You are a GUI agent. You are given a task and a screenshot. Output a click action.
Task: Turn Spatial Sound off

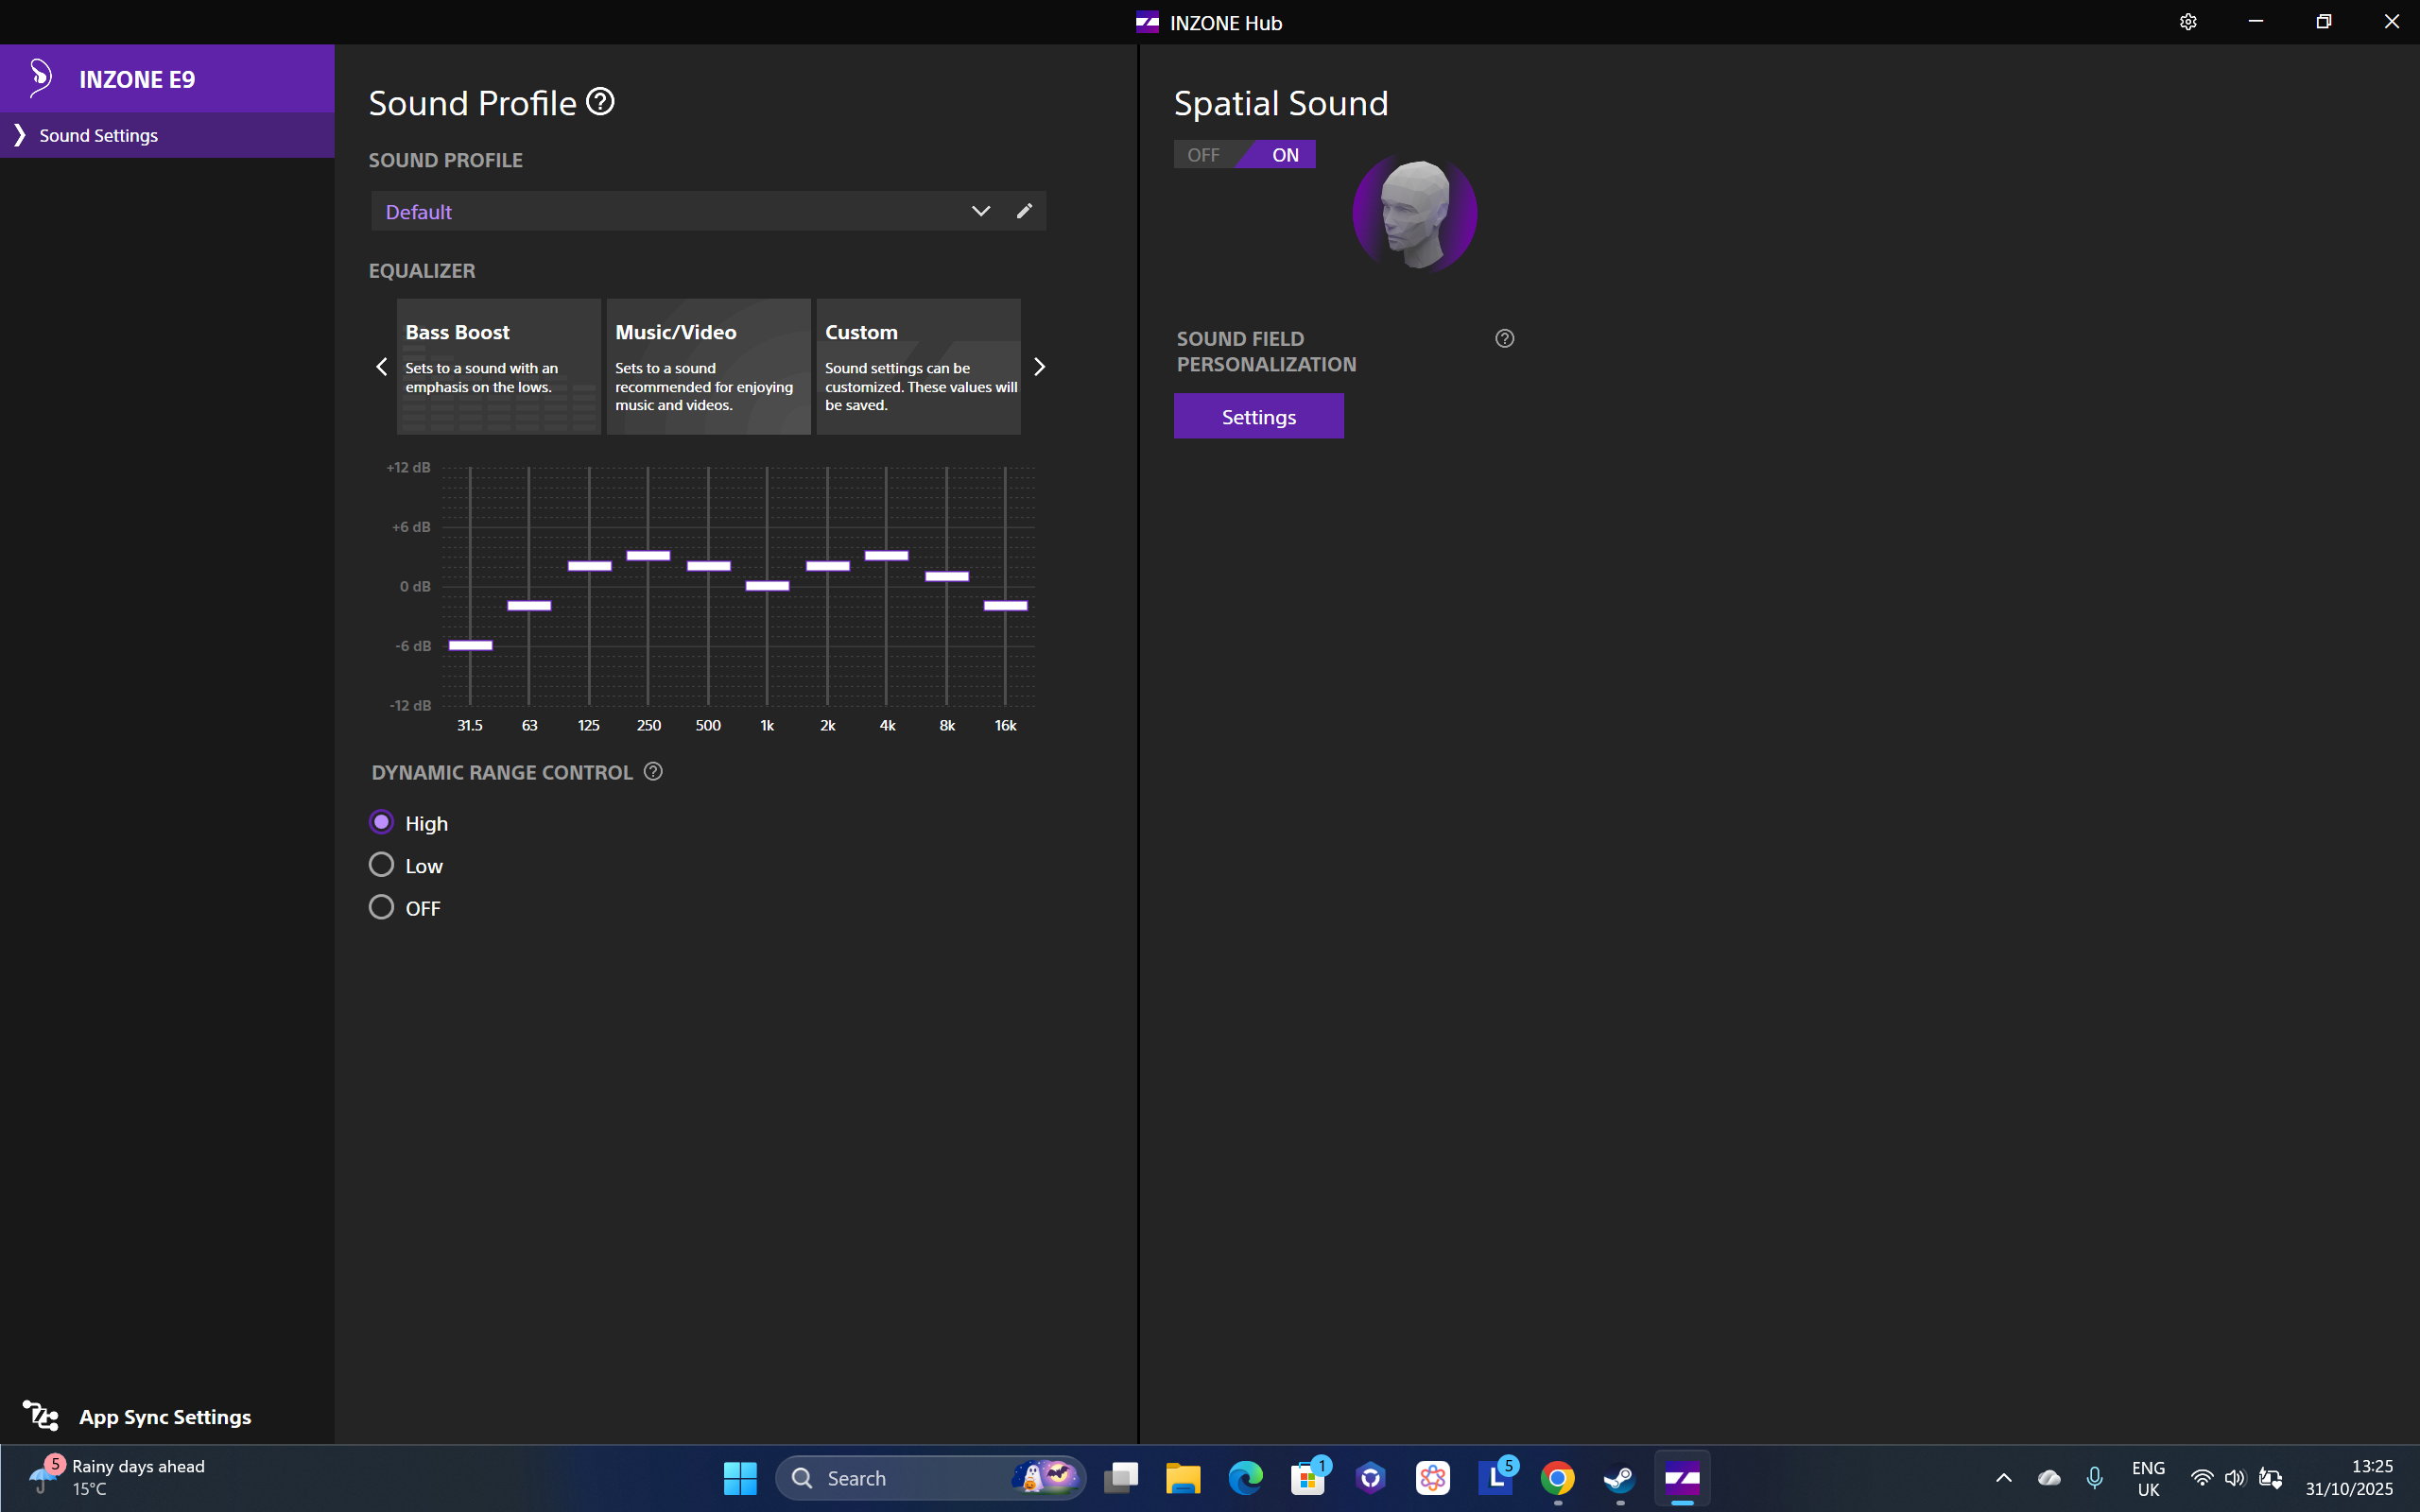[1204, 155]
